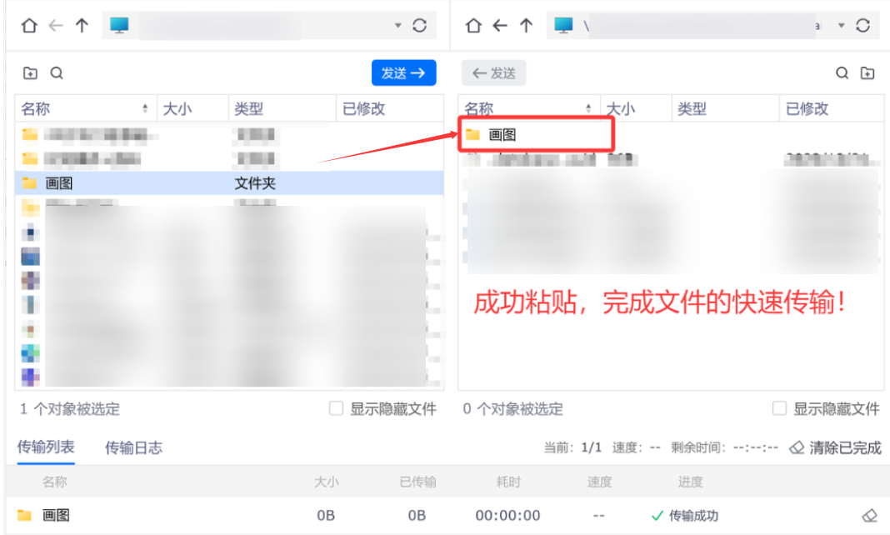Switch to the 传输日志 tab
This screenshot has width=890, height=535.
(x=133, y=447)
